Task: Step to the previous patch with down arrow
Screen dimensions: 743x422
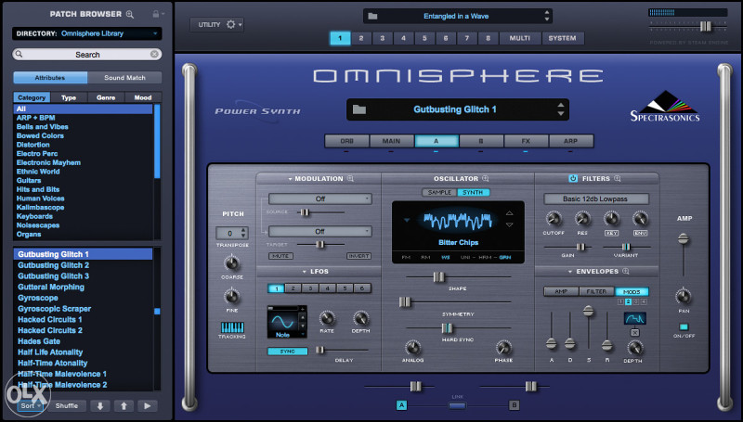Action: (x=100, y=406)
